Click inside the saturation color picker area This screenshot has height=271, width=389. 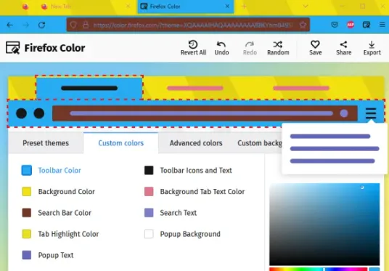pyautogui.click(x=324, y=225)
